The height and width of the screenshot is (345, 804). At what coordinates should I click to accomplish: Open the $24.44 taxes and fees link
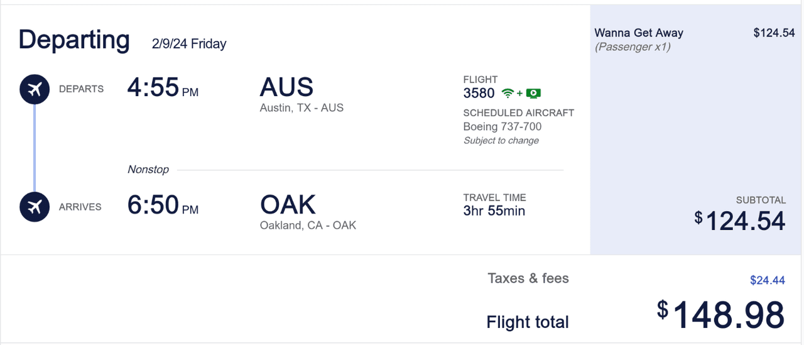(767, 280)
